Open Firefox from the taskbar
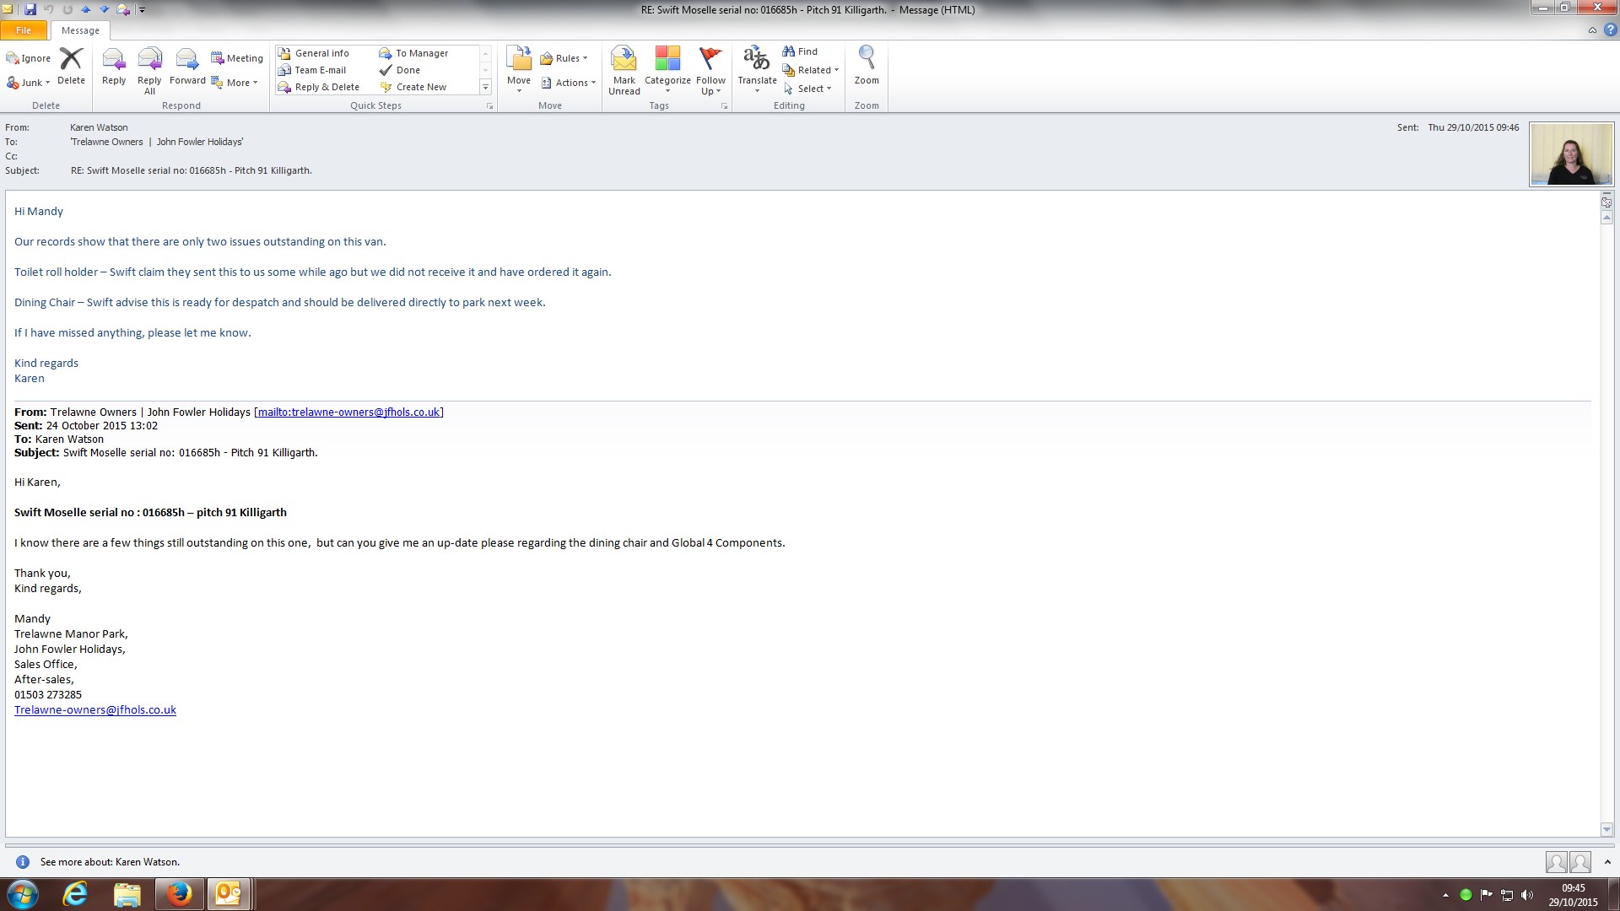 179,894
